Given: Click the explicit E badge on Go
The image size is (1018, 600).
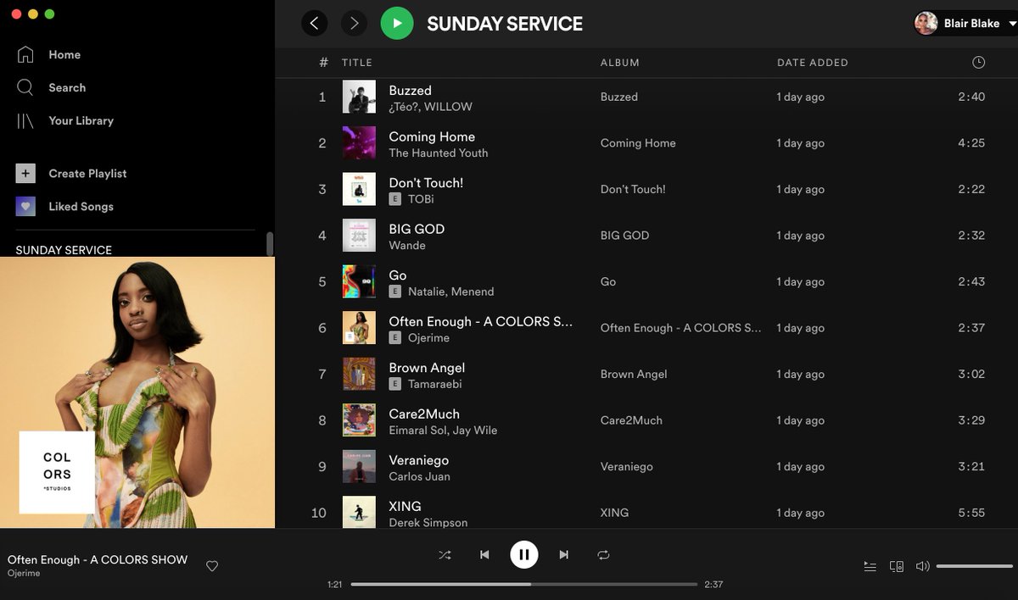Looking at the screenshot, I should click(394, 292).
